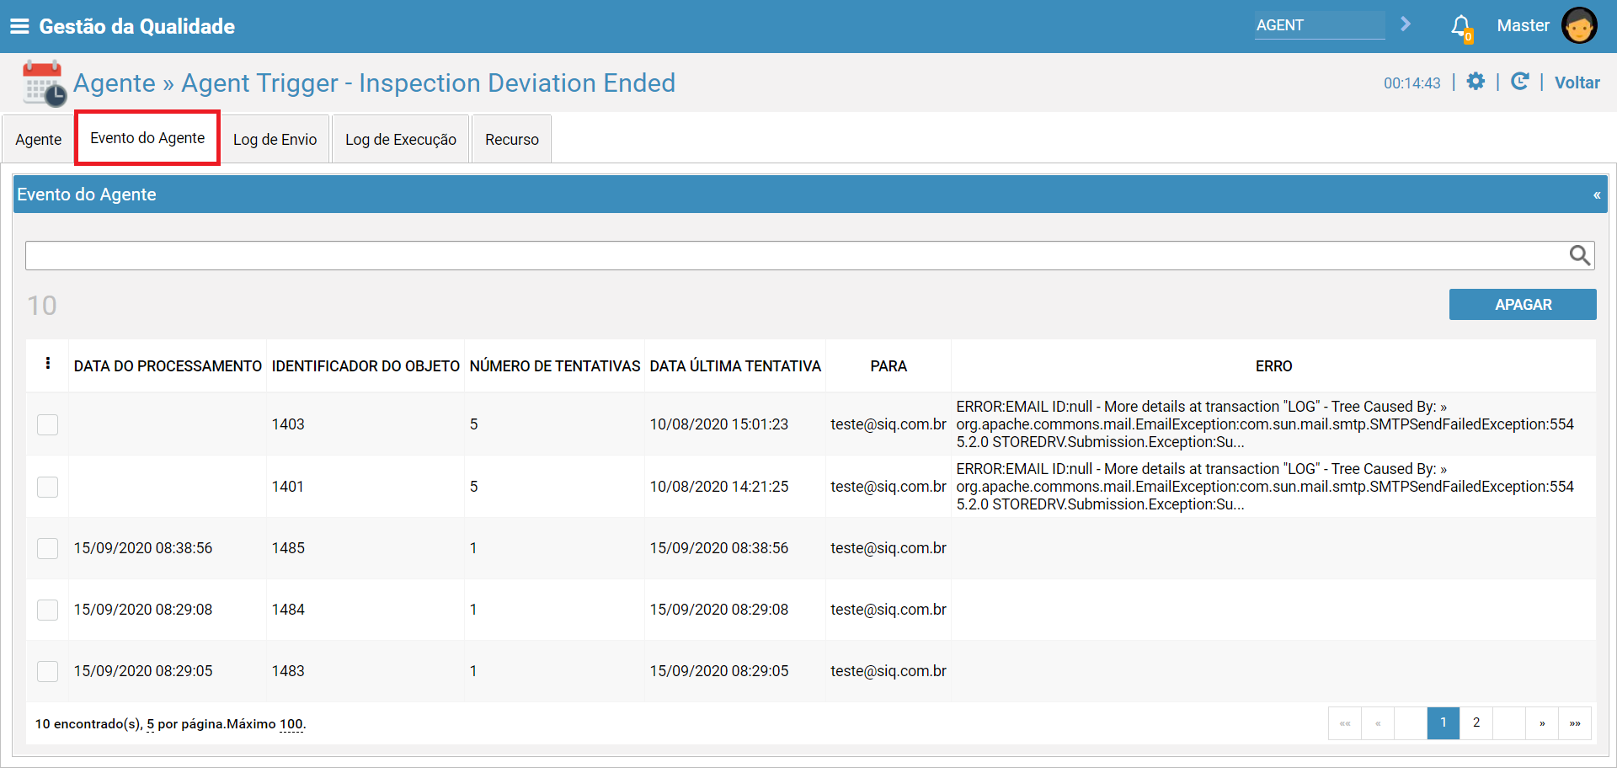Open the settings gear icon
Viewport: 1617px width, 773px height.
[1476, 82]
